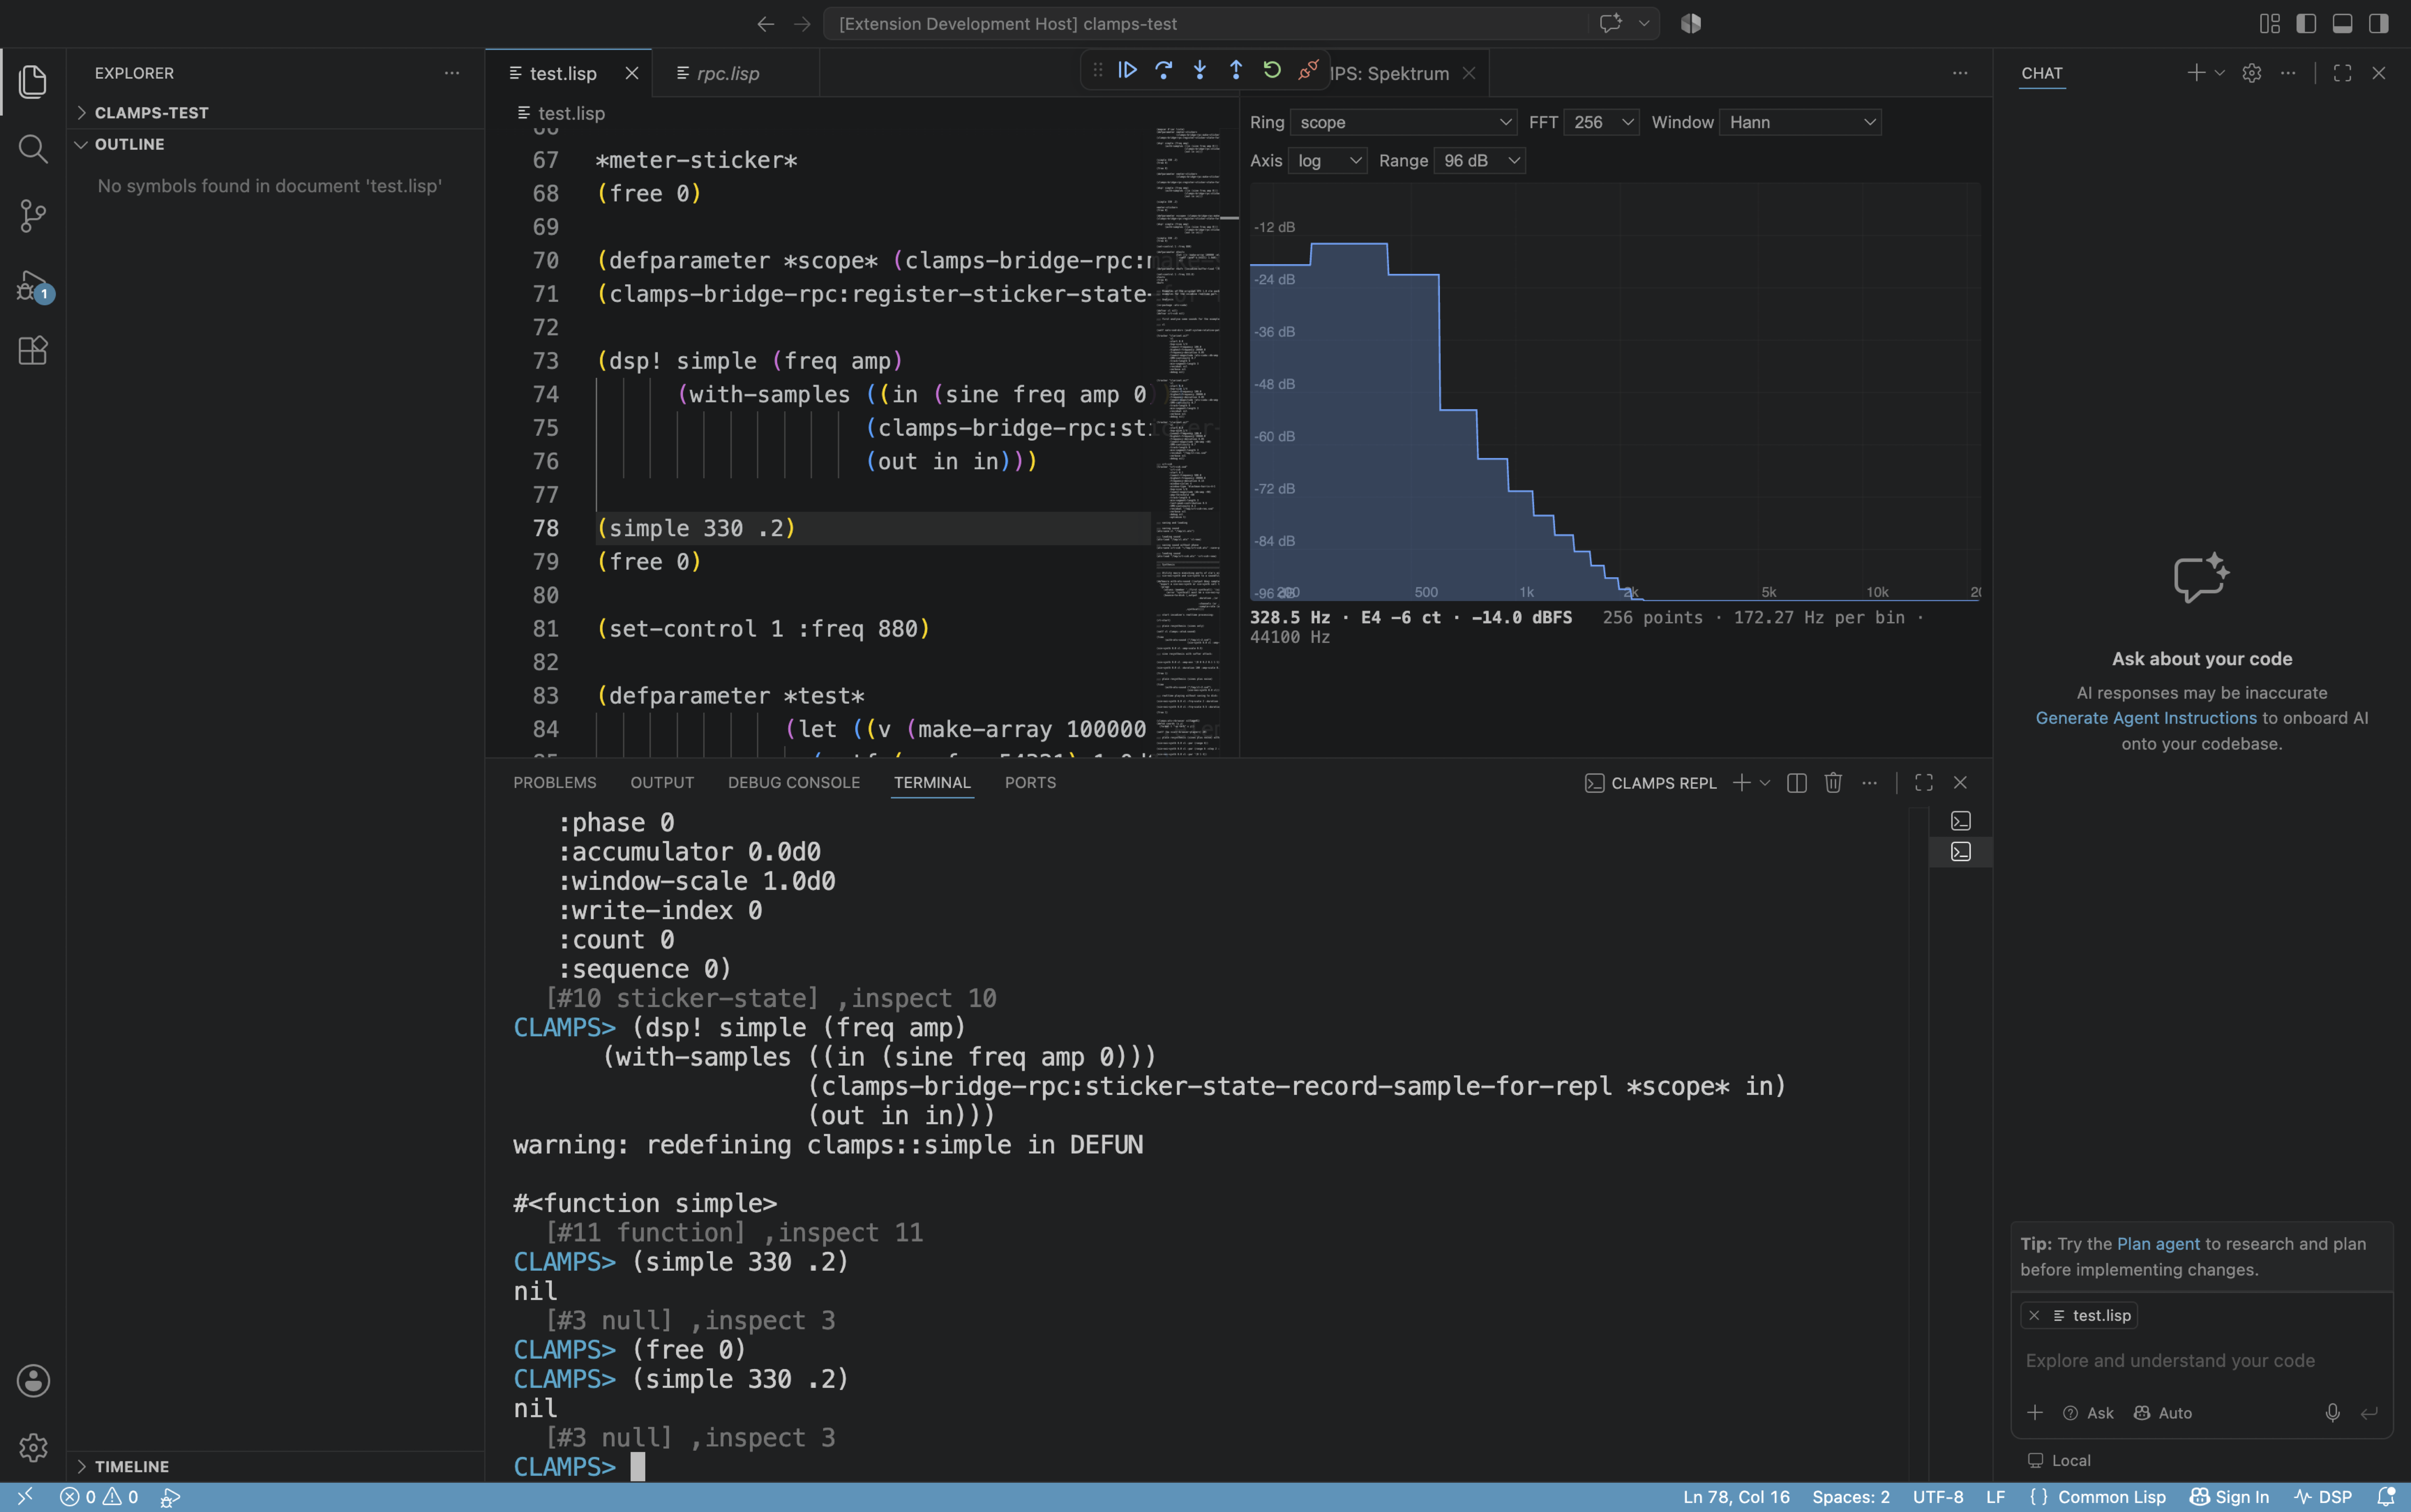The image size is (2411, 1512).
Task: Restart the debug session
Action: [x=1272, y=70]
